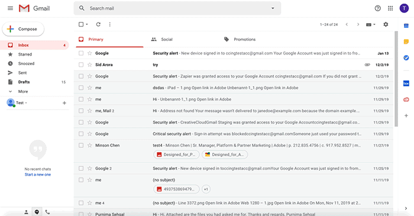The height and width of the screenshot is (216, 414).
Task: Expand the +1 attachments chip
Action: pyautogui.click(x=206, y=189)
